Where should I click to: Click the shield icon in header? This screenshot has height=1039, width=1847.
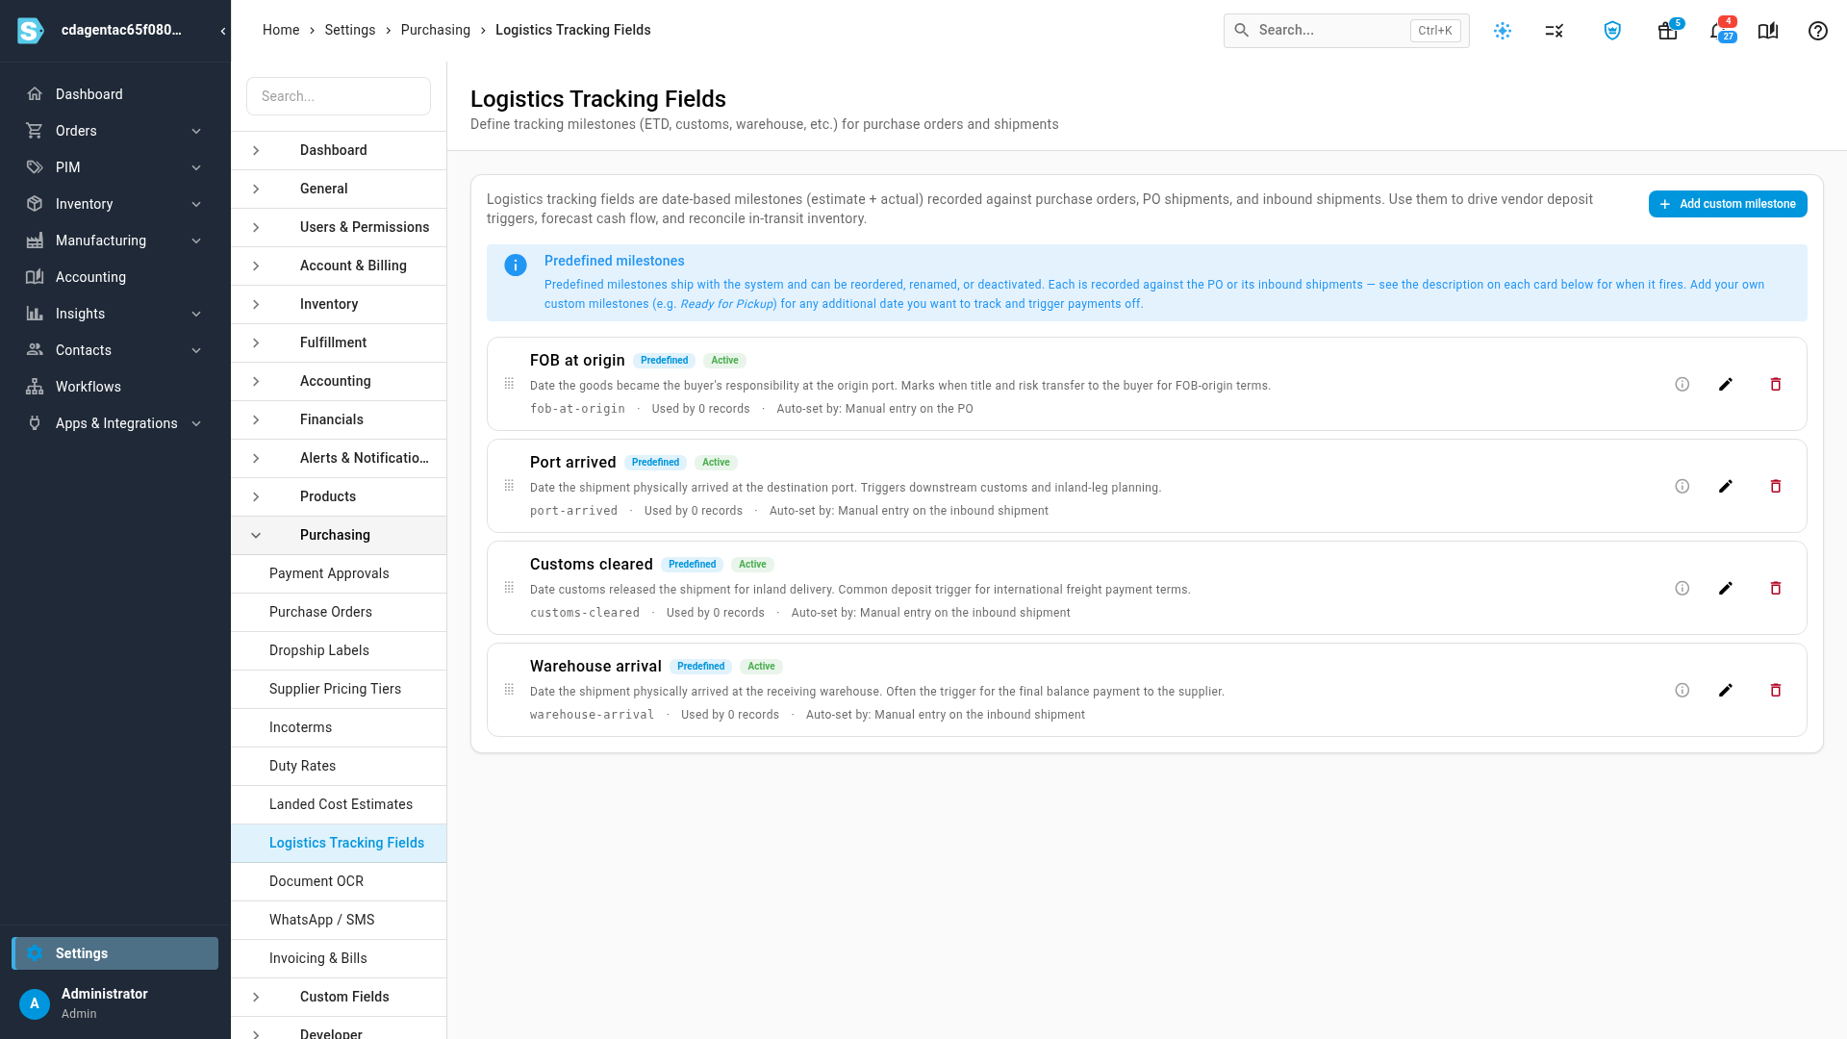coord(1612,31)
